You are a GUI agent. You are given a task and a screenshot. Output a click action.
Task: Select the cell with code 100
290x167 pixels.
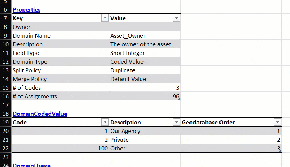(x=60, y=148)
